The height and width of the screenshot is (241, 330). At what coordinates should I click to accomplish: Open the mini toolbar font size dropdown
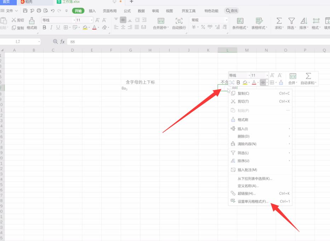coord(267,75)
